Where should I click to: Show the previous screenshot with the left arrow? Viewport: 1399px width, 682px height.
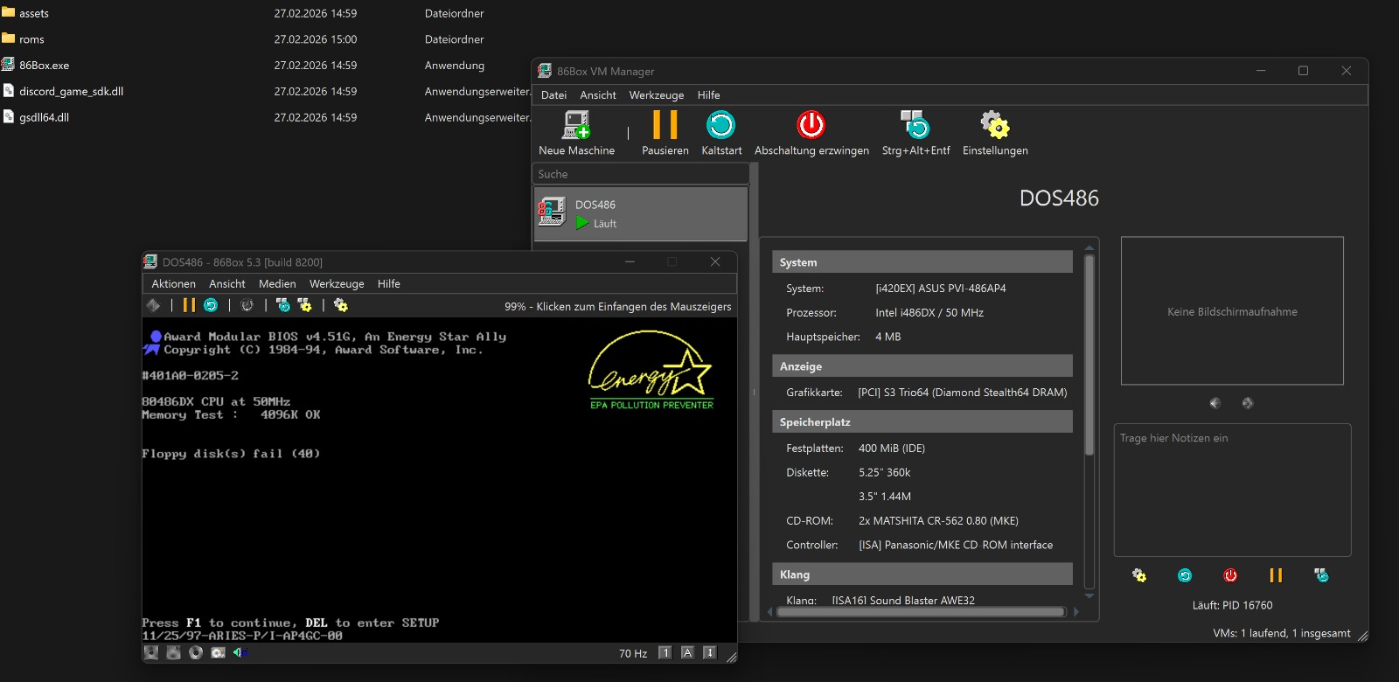pyautogui.click(x=1215, y=403)
